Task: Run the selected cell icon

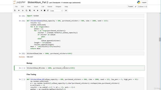Action: click(x=41, y=10)
